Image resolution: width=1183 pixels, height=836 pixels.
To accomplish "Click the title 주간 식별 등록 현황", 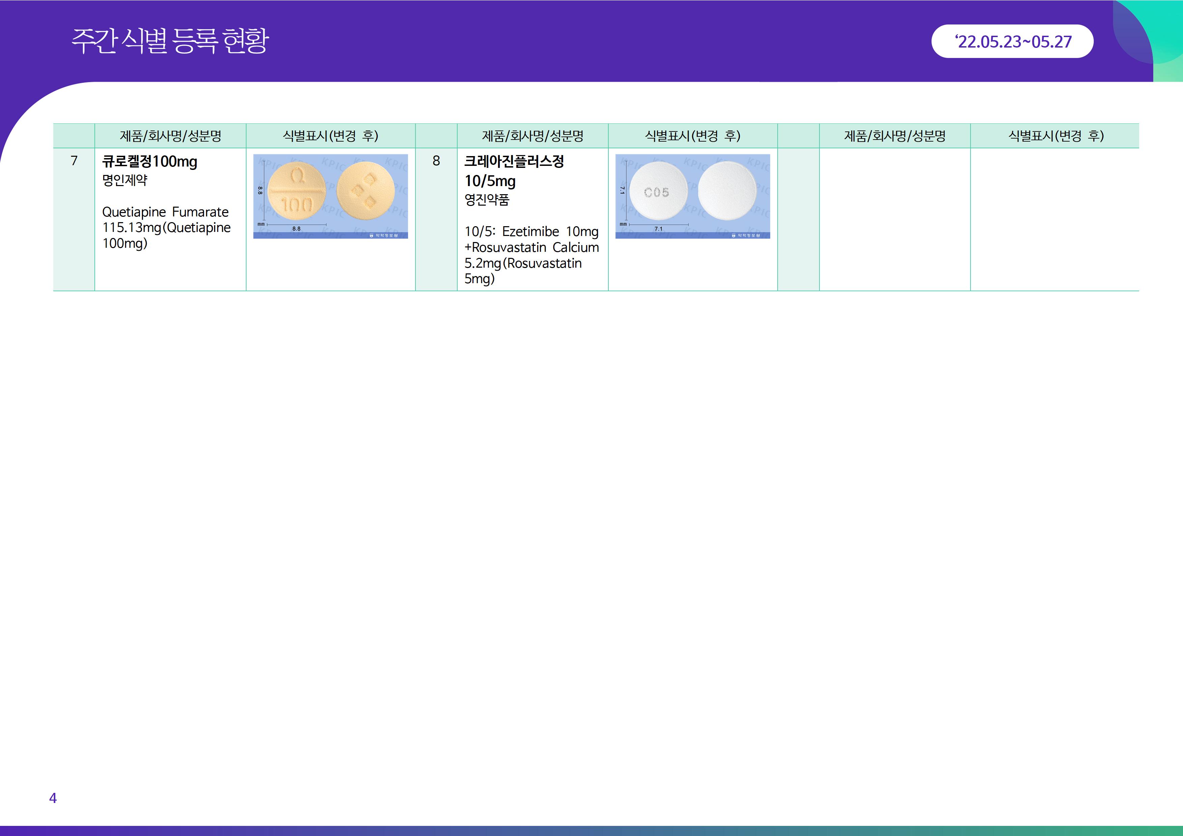I will coord(170,41).
